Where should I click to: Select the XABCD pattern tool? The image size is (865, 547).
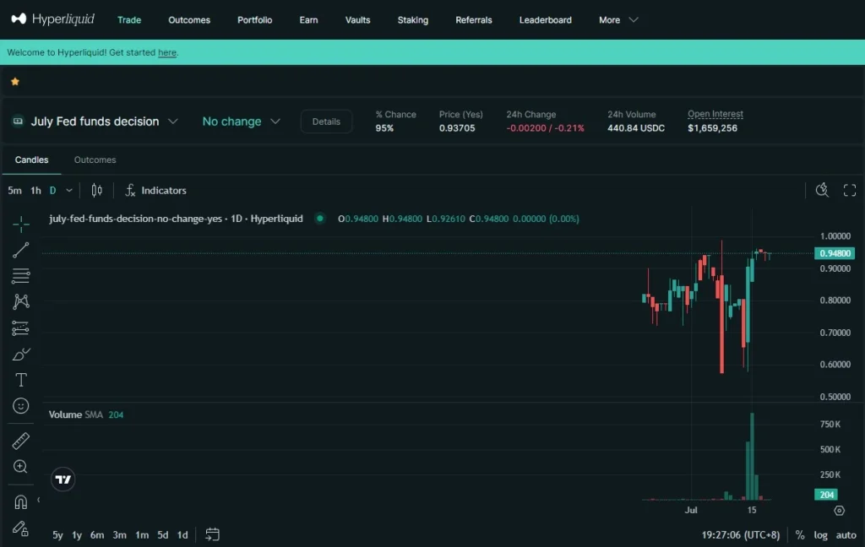click(x=21, y=301)
